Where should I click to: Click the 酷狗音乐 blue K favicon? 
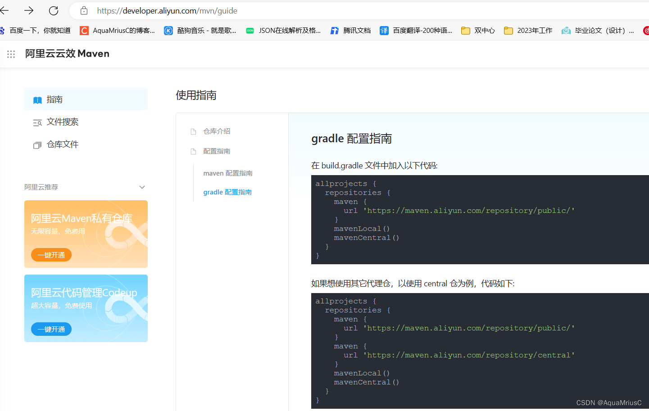168,30
